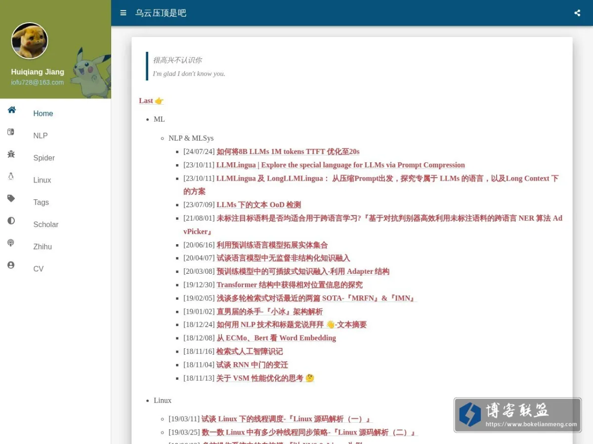Open the Adapter 结构 article link
The image size is (593, 444).
pyautogui.click(x=303, y=271)
